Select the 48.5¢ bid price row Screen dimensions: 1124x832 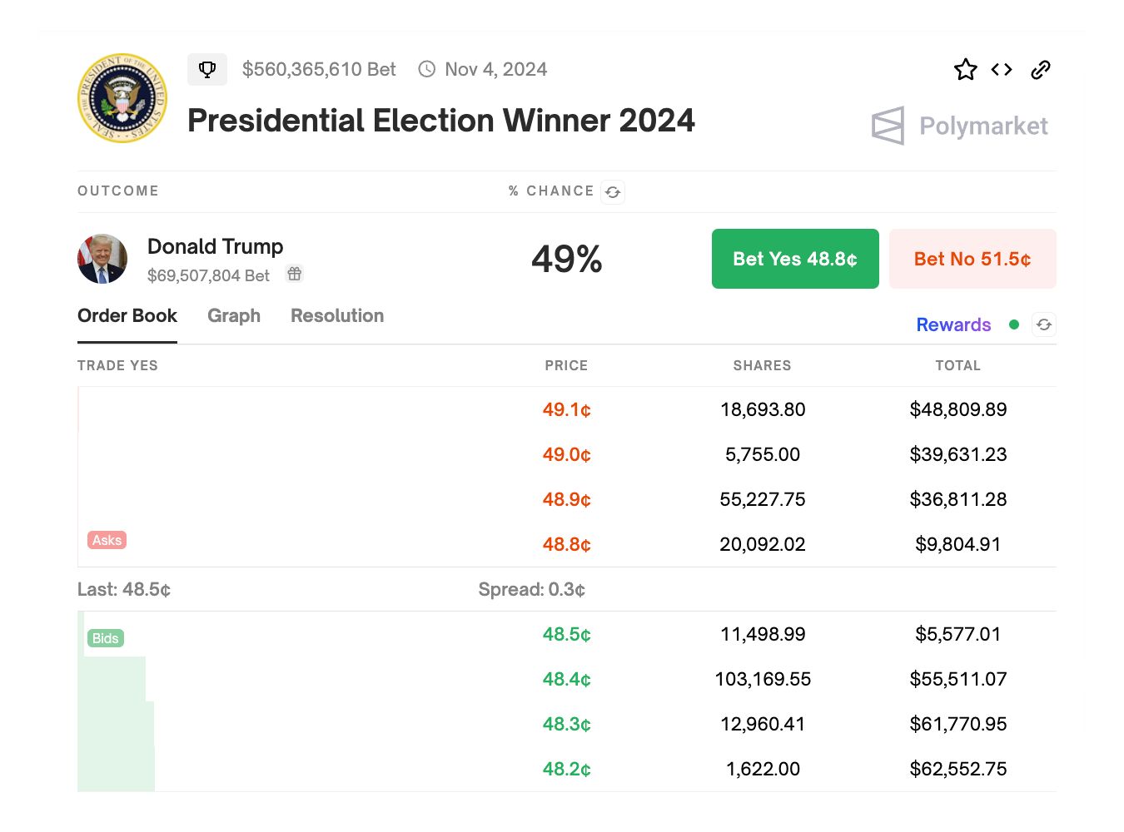pos(566,634)
